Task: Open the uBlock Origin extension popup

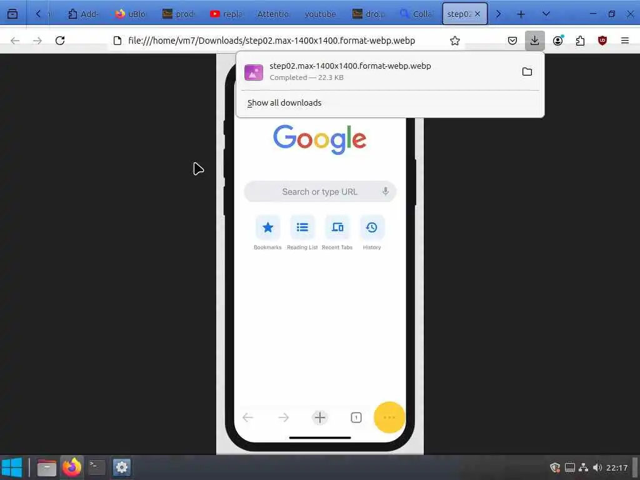Action: [602, 41]
